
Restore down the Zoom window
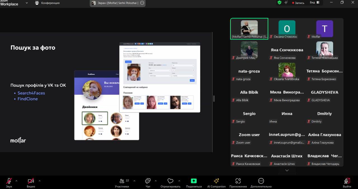[342, 3]
